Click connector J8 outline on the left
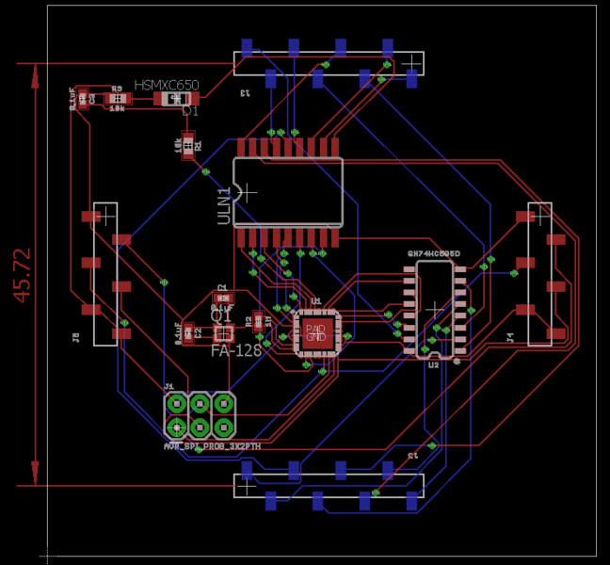This screenshot has height=565, width=610. (x=105, y=273)
